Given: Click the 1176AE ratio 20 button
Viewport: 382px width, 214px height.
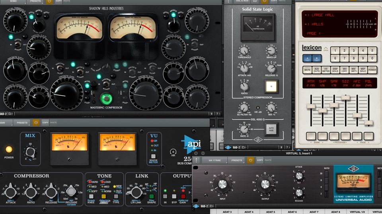Looking at the screenshot, I should tap(326, 174).
